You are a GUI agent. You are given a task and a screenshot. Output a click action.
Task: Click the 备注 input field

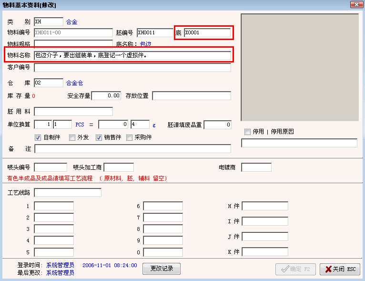coord(132,149)
